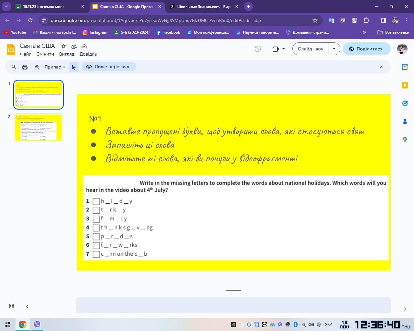Click the Поділитися share button
This screenshot has width=414, height=331.
click(366, 49)
